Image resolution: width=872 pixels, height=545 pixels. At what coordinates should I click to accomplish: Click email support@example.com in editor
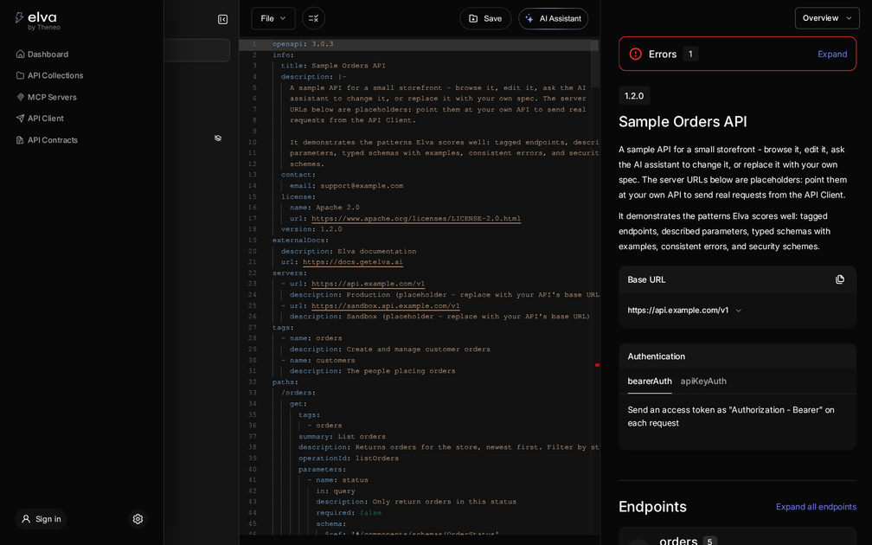point(362,186)
